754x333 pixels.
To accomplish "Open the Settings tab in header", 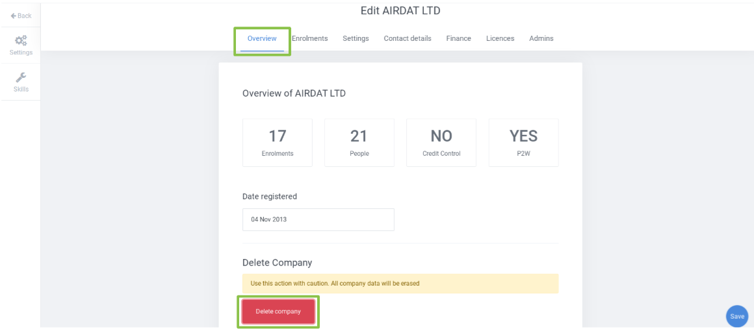I will click(356, 38).
